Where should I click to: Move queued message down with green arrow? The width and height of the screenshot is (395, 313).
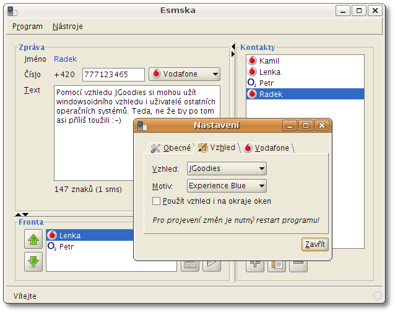33,262
